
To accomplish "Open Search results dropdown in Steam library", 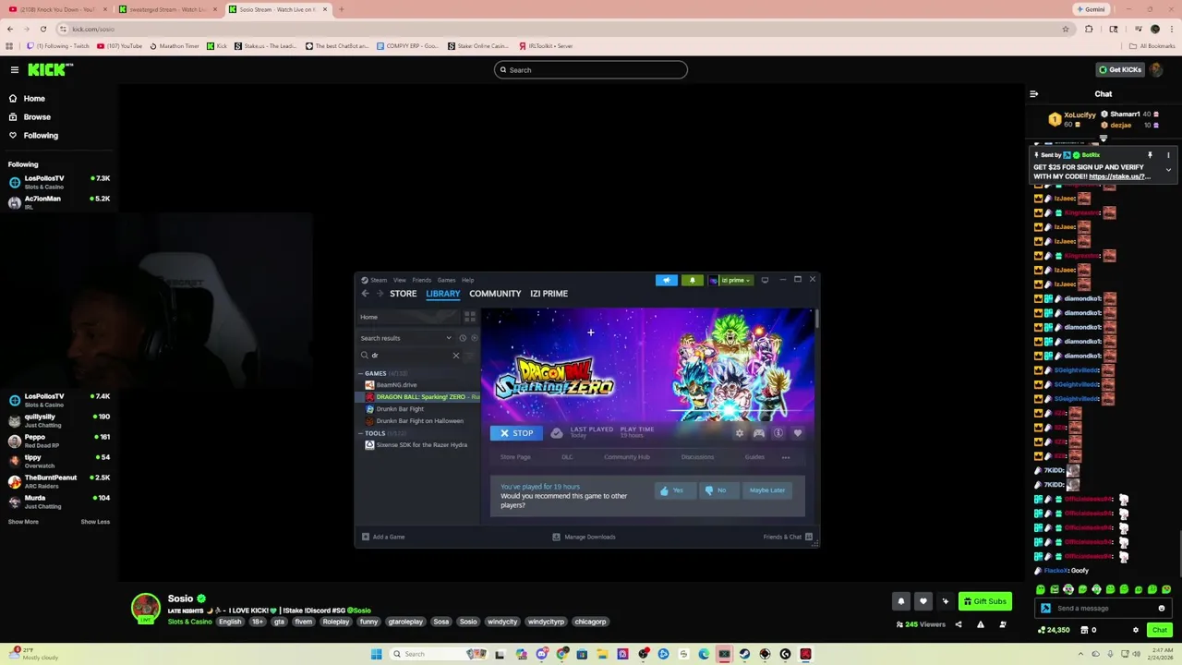I will (449, 338).
